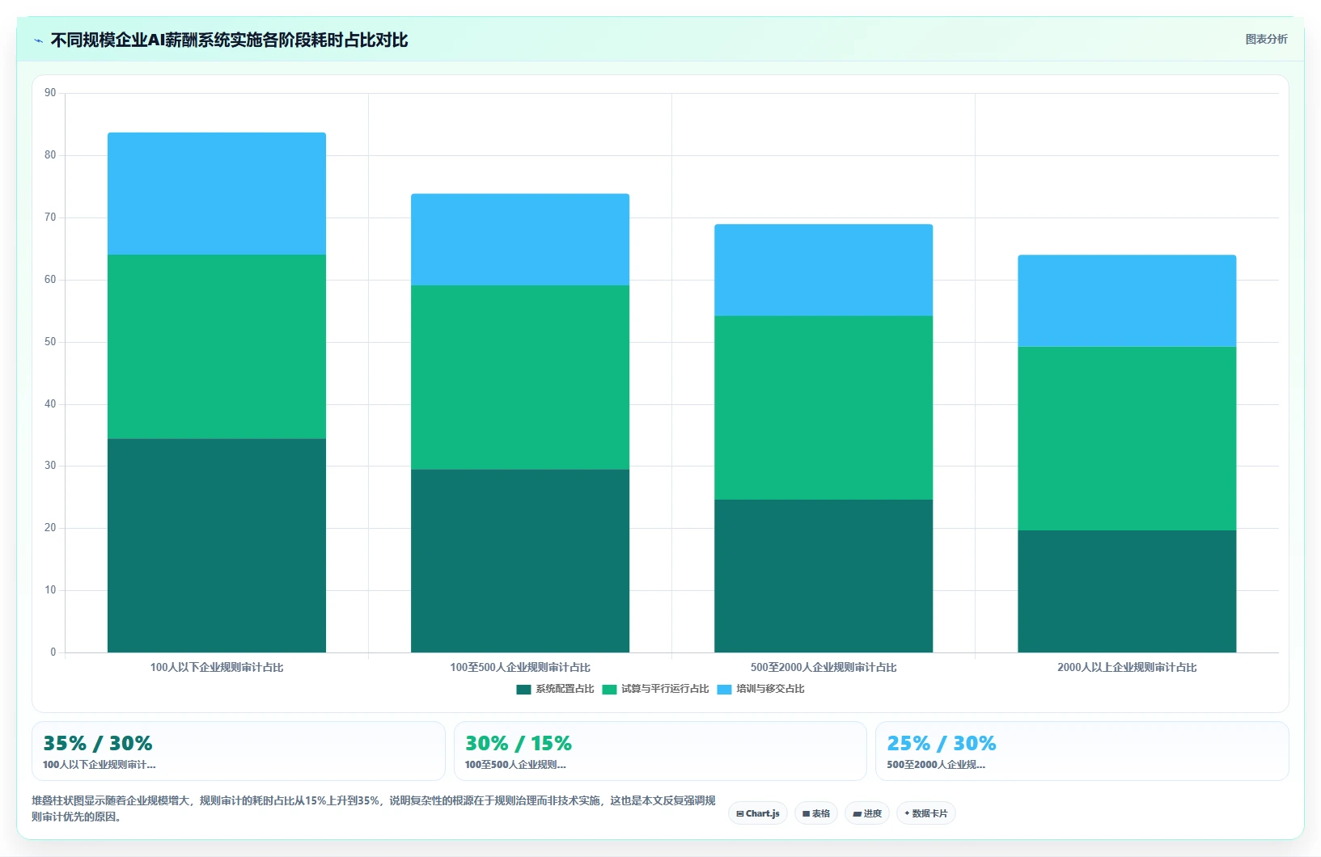Image resolution: width=1321 pixels, height=857 pixels.
Task: Click blue segment of 100人以下企业 bar
Action: 217,194
